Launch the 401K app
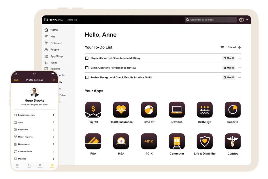268x179 pixels. pos(149,141)
